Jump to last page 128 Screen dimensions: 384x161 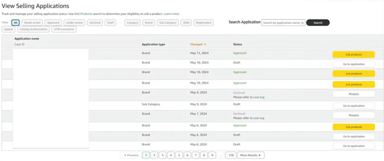(231, 155)
